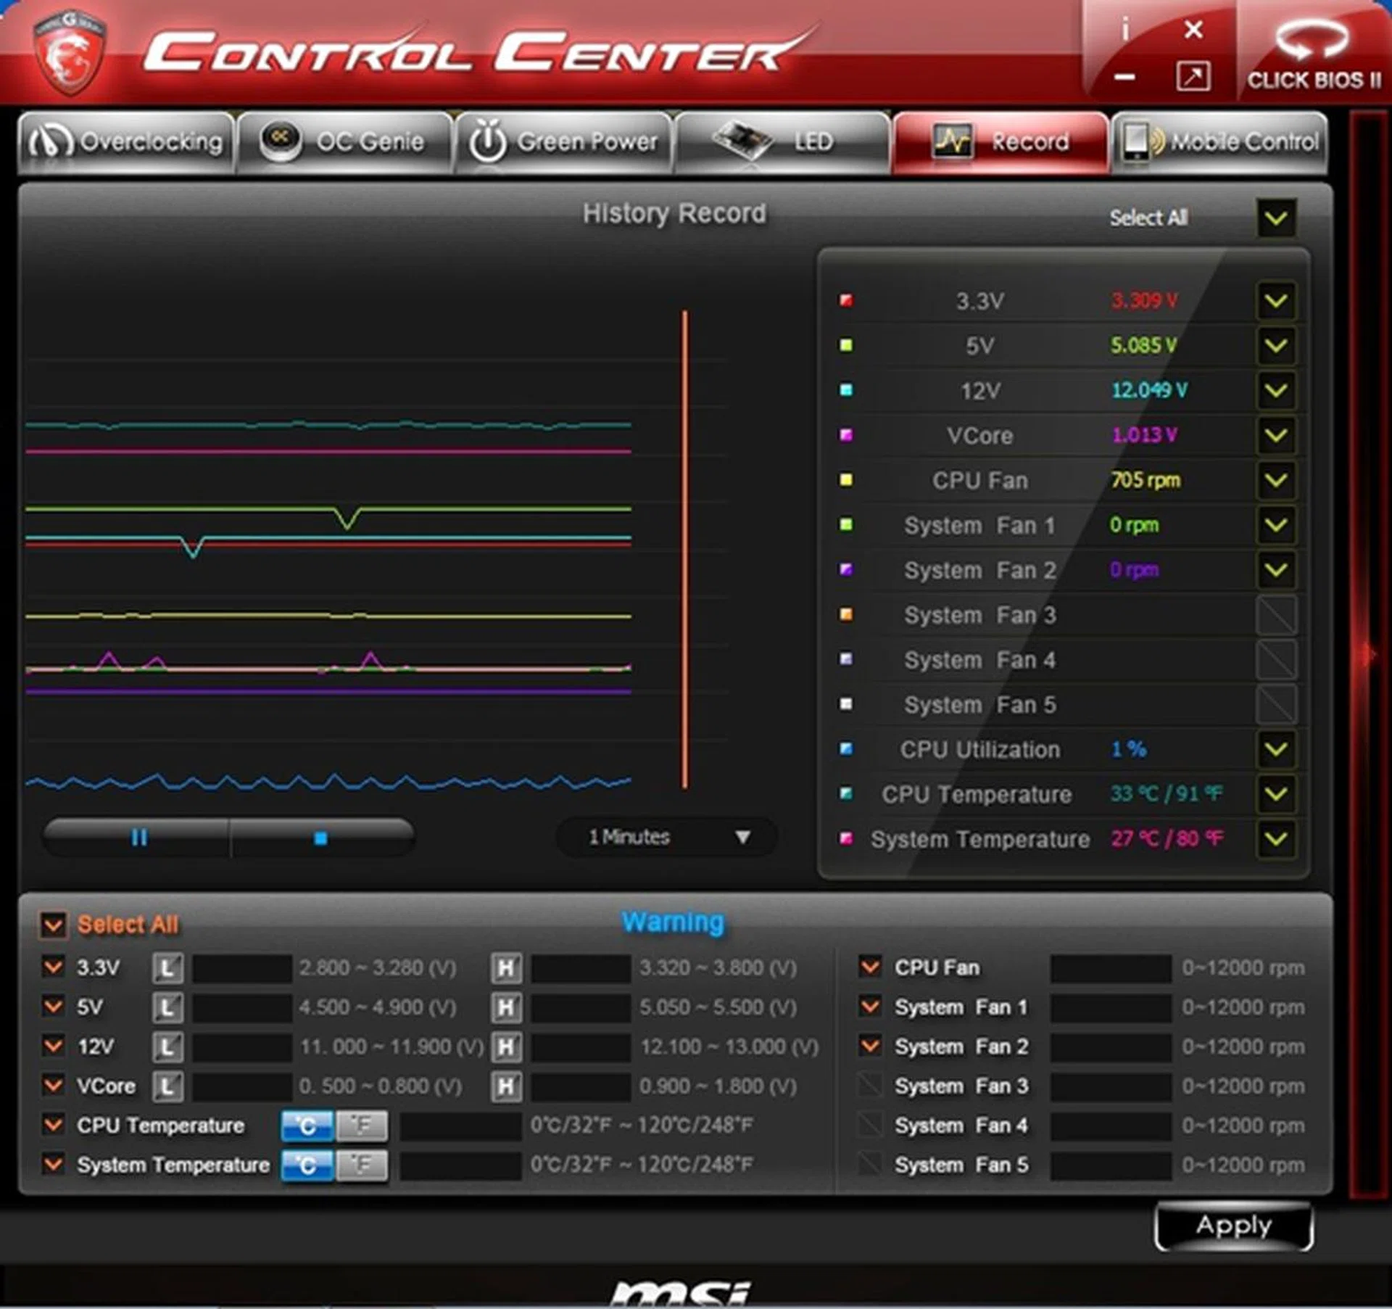The image size is (1392, 1309).
Task: Toggle the CPU Fan warning checkbox
Action: click(x=870, y=967)
